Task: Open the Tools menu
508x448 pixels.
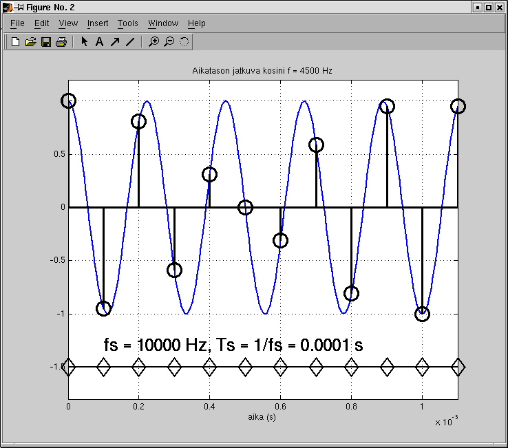Action: click(x=127, y=23)
